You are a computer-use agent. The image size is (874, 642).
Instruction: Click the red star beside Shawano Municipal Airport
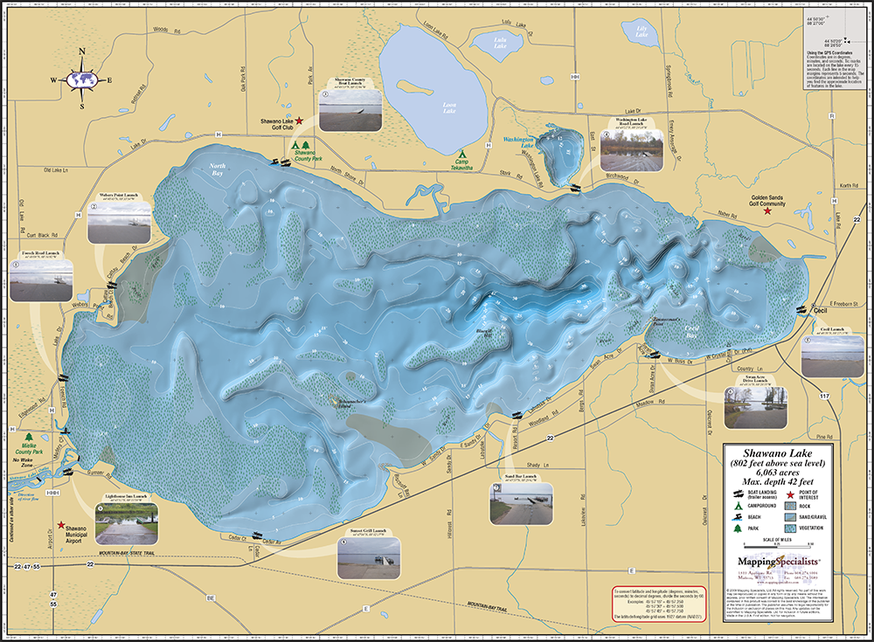point(61,525)
